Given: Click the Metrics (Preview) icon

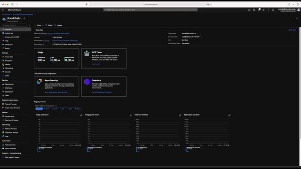Looking at the screenshot, I should tap(3, 129).
